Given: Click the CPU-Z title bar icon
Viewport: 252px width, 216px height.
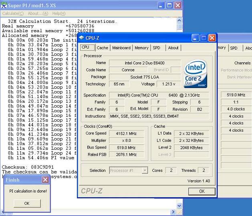Looking at the screenshot, I should tap(81, 38).
